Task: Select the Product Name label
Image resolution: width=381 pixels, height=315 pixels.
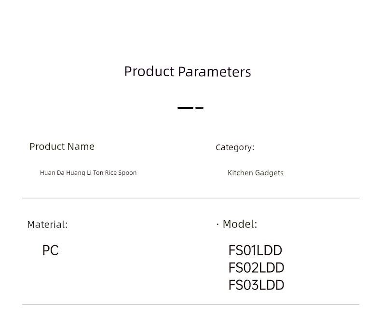Action: (x=62, y=146)
